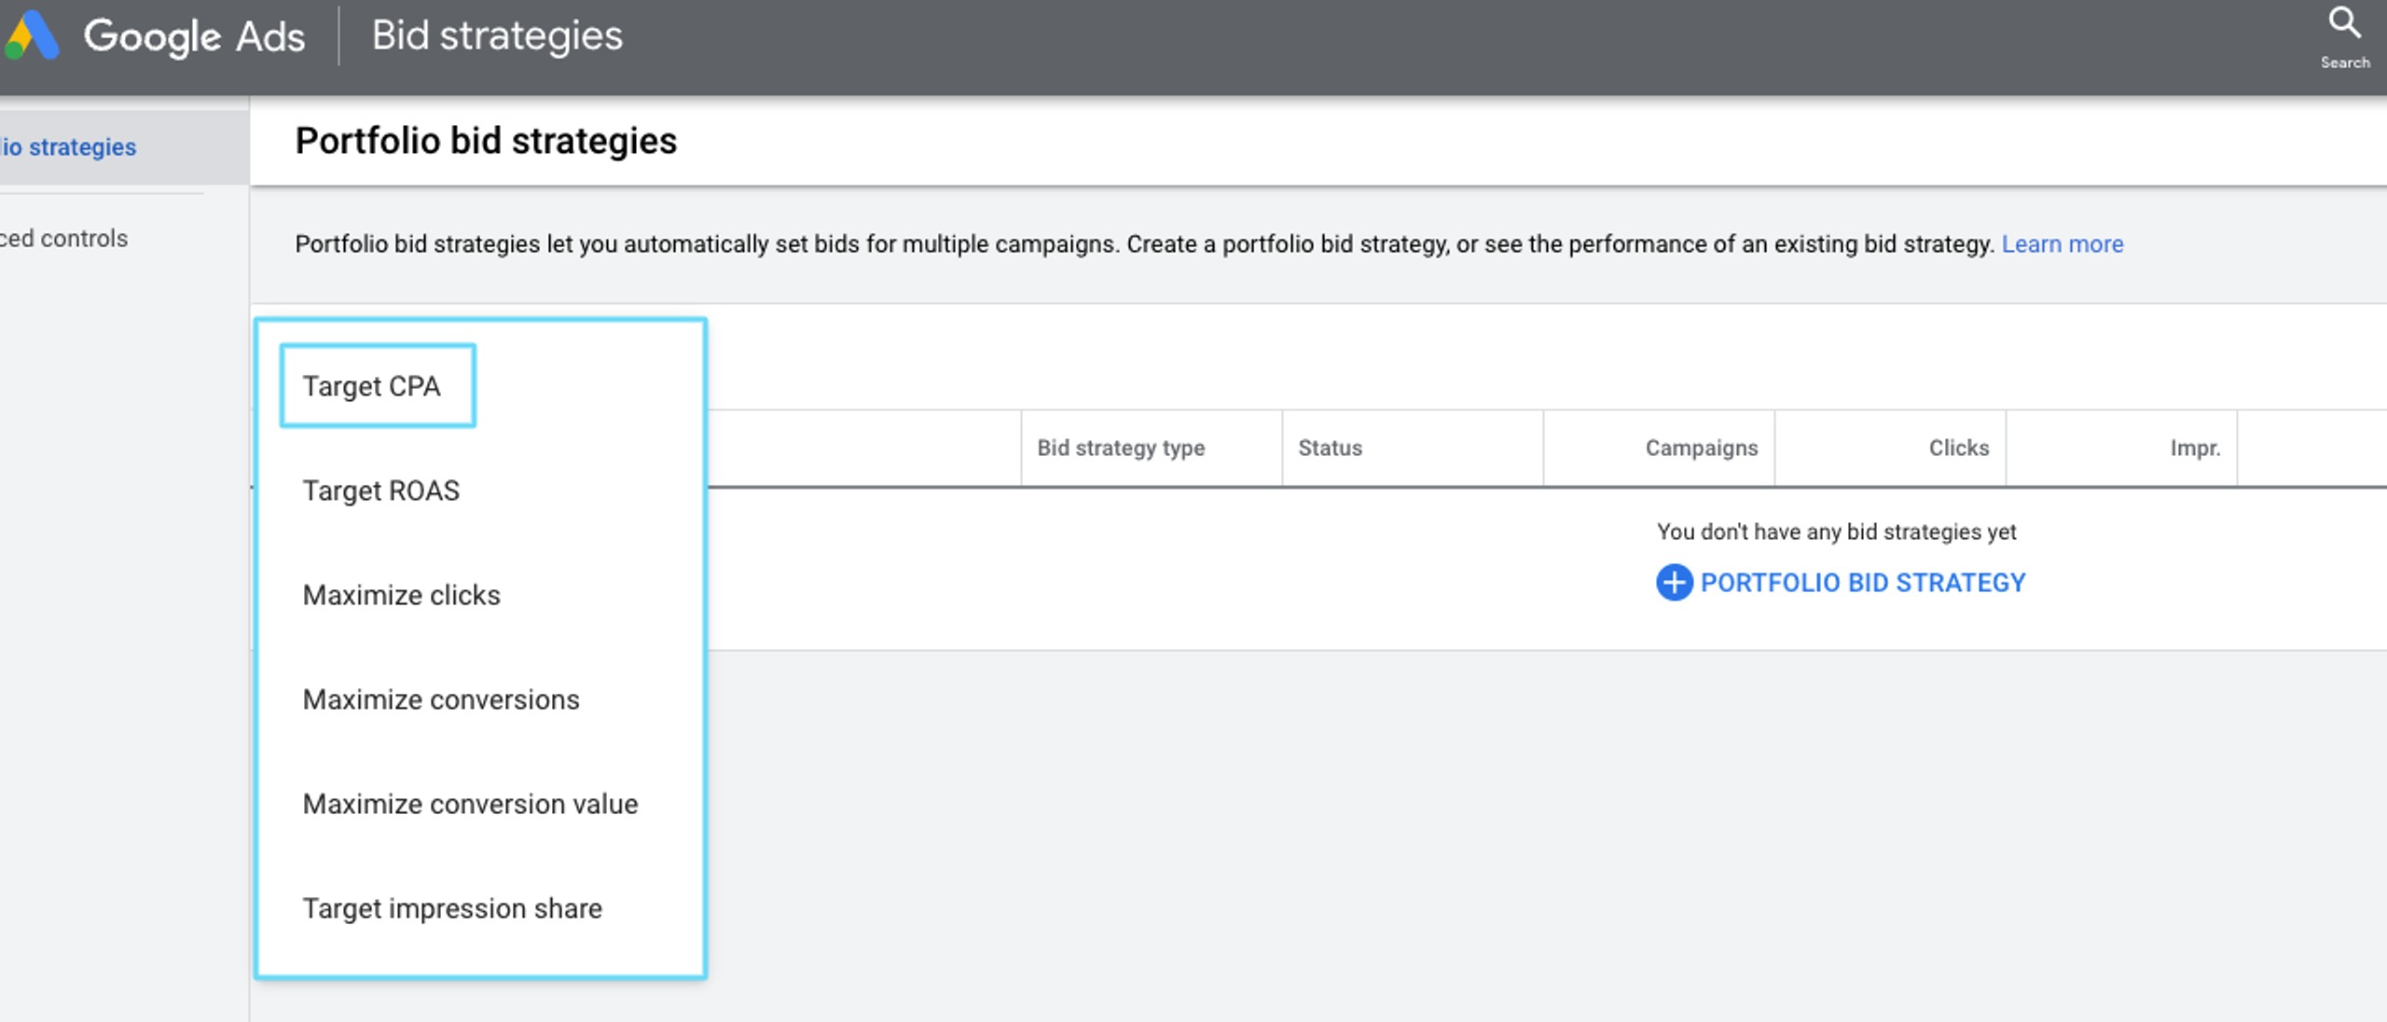
Task: Click the blue plus circle icon
Action: pos(1674,583)
